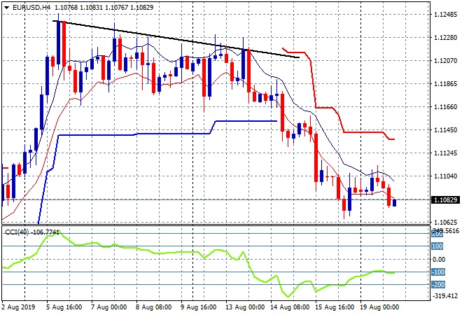The width and height of the screenshot is (462, 315).
Task: Click the 15 Aug 16:00 time label
Action: (x=335, y=307)
